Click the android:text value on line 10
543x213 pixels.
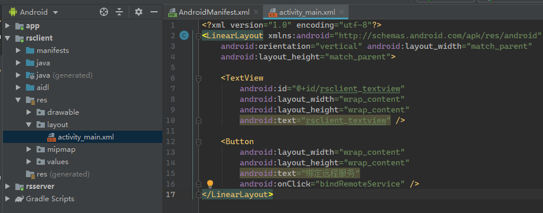348,121
